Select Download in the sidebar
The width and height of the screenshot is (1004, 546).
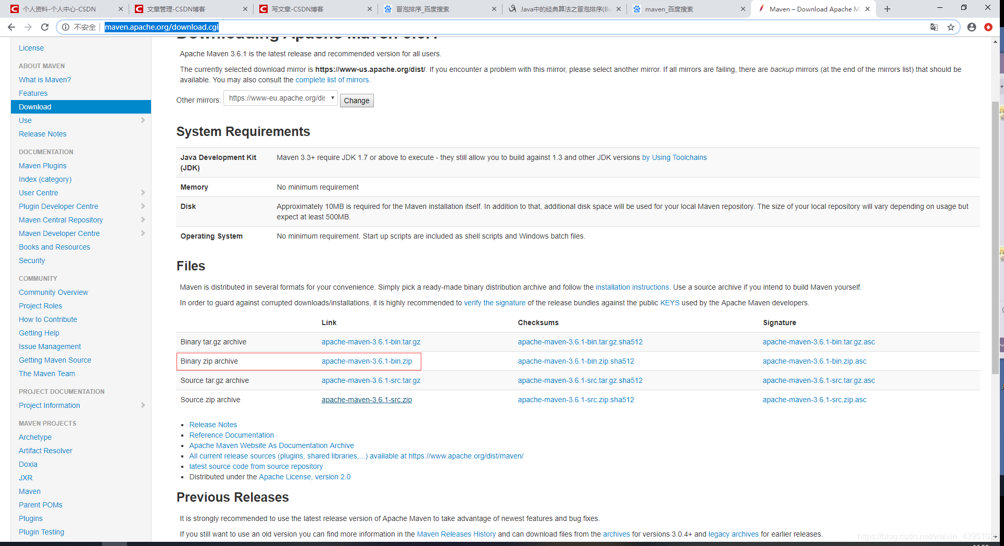81,107
